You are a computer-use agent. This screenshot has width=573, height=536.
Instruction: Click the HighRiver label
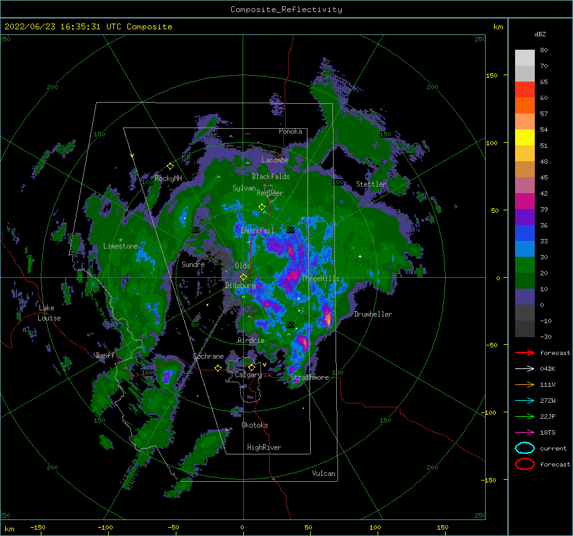click(264, 447)
